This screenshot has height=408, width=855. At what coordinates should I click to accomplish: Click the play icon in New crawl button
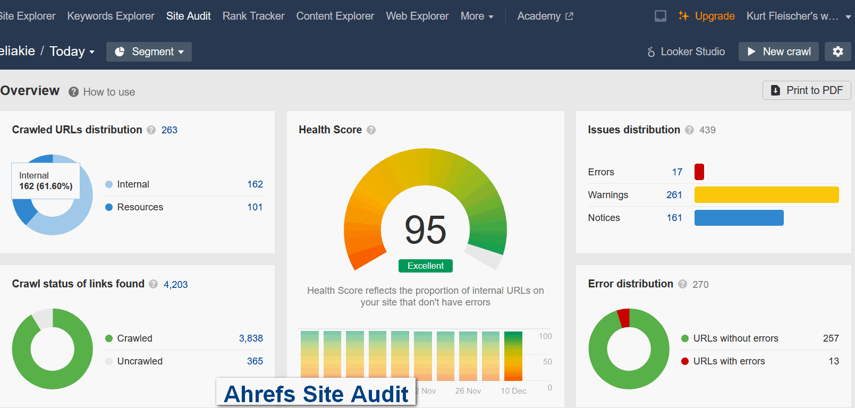click(751, 52)
